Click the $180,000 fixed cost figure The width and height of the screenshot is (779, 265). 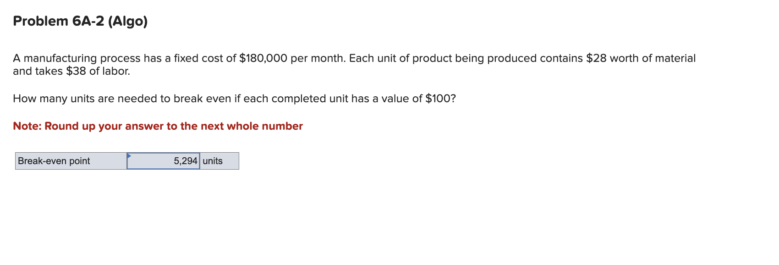(x=263, y=58)
